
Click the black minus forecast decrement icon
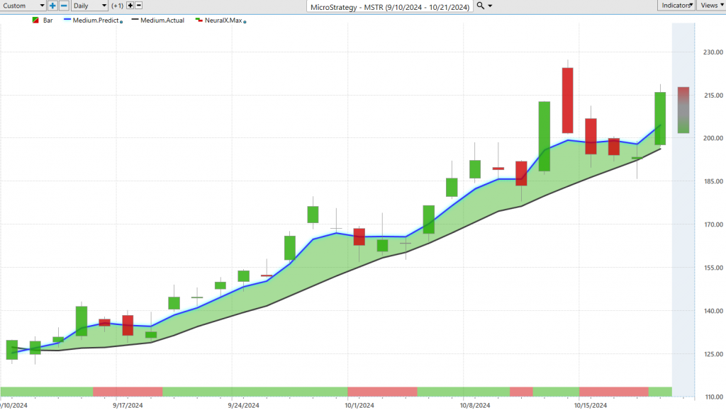tap(138, 6)
